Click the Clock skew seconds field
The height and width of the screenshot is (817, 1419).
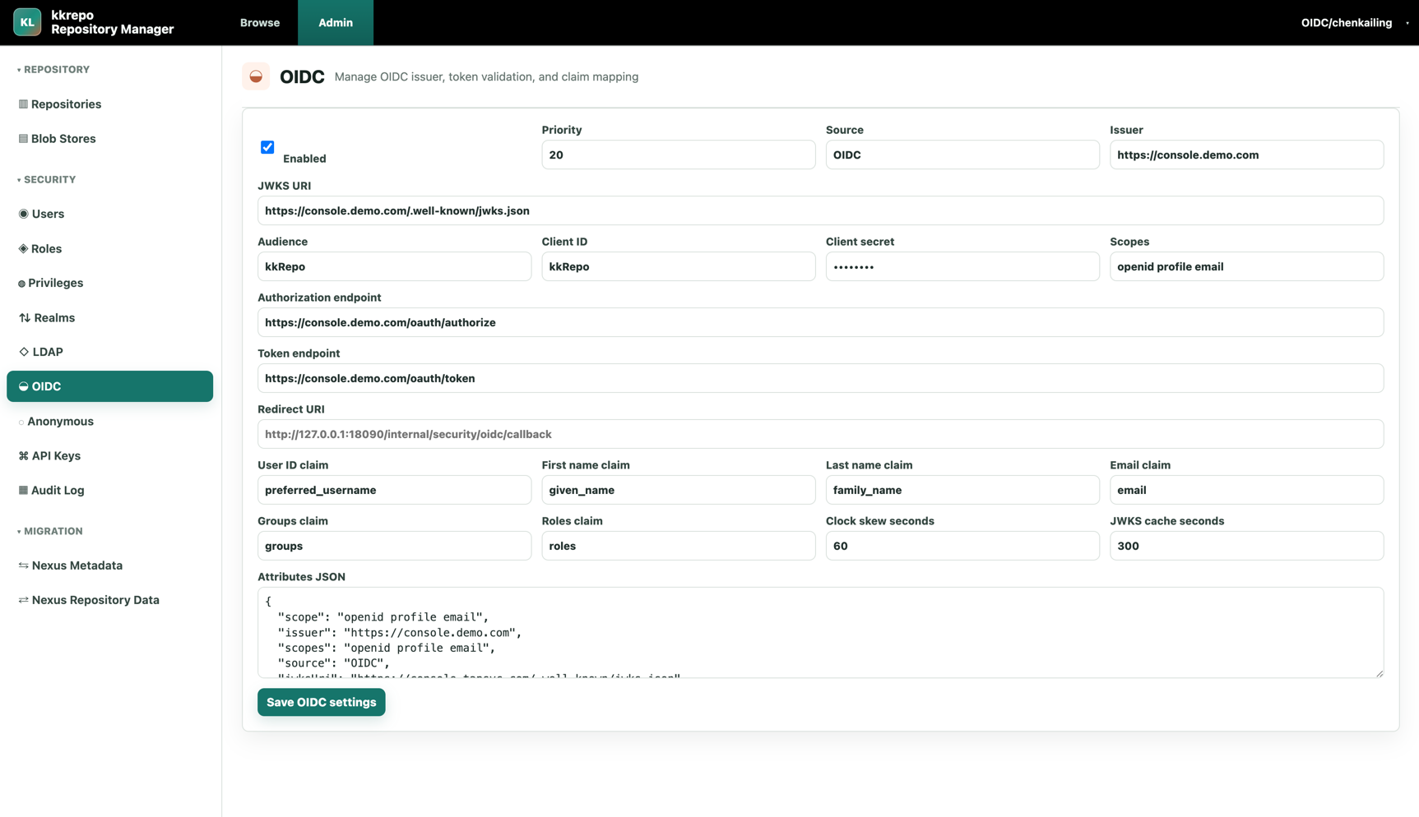tap(962, 546)
